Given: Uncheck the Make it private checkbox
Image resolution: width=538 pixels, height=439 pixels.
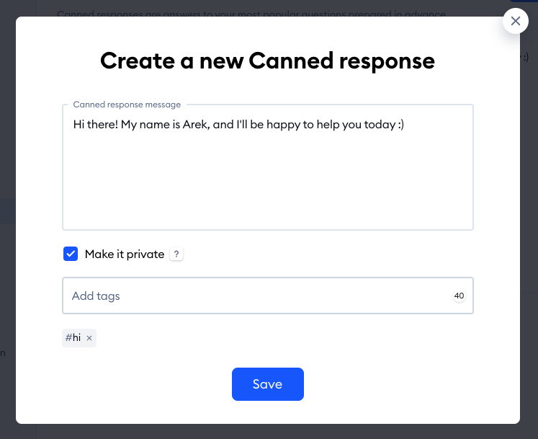Looking at the screenshot, I should tap(71, 254).
